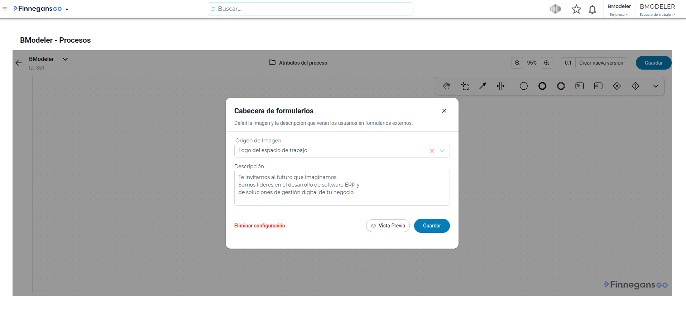The image size is (686, 325).
Task: Select the space create/remove tool
Action: 500,86
